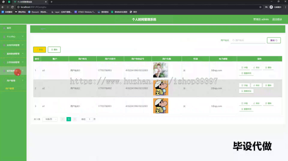Open the Element bookmark
Image resolution: width=288 pixels, height=161 pixels.
click(38, 12)
